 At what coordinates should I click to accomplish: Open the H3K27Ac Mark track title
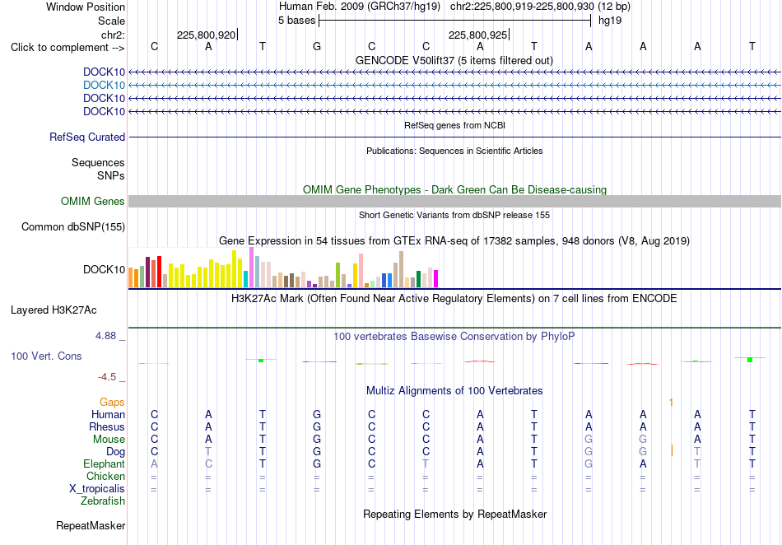[454, 299]
